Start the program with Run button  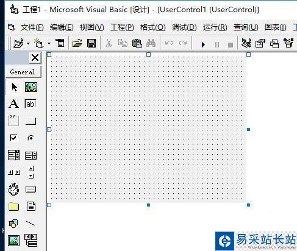203,44
